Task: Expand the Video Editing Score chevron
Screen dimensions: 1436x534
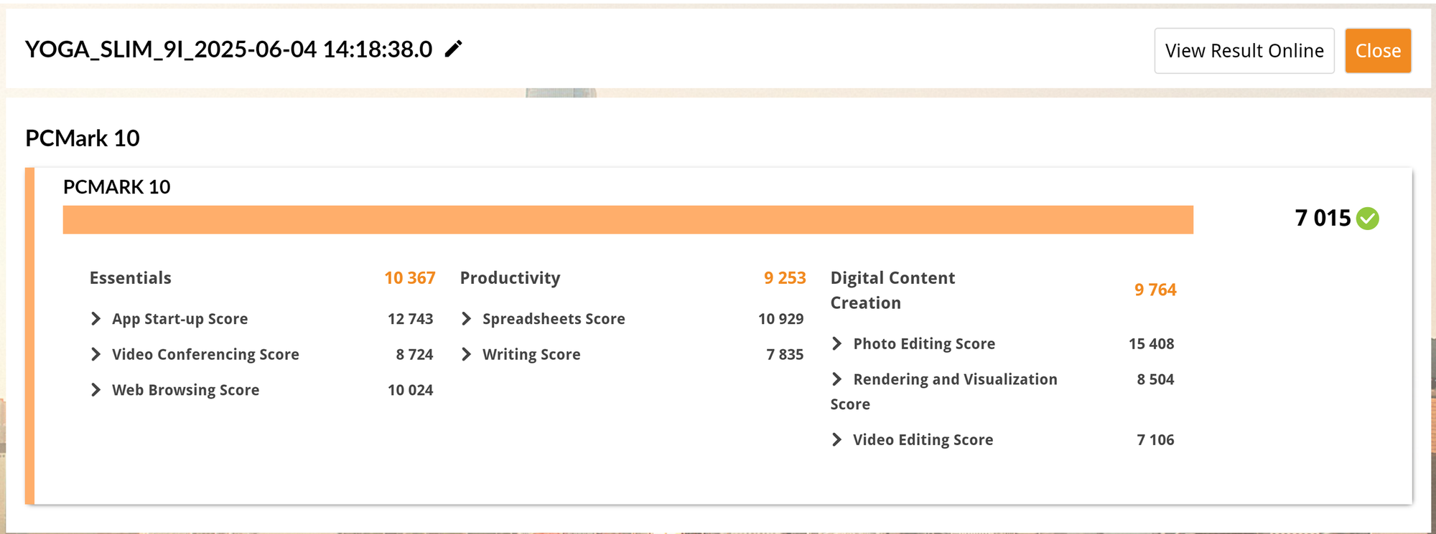Action: (x=837, y=439)
